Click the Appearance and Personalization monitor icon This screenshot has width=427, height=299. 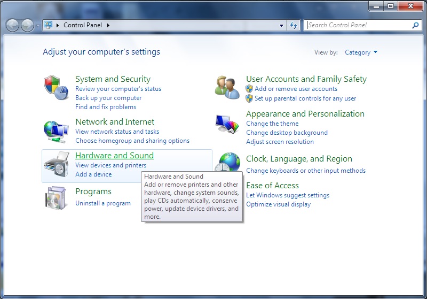point(227,124)
